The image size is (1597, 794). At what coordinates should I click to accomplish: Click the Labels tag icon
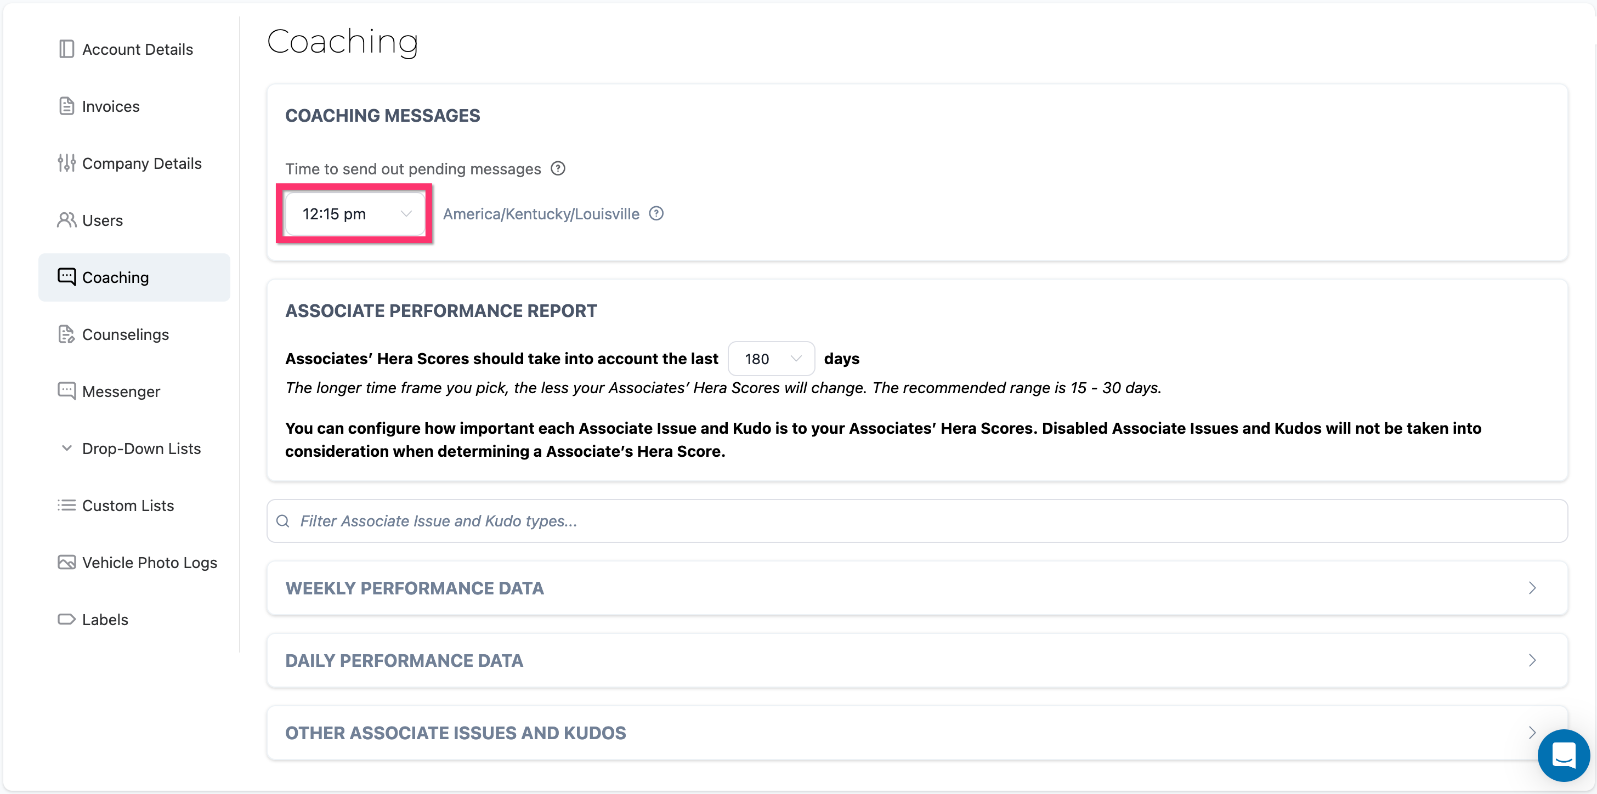[66, 619]
